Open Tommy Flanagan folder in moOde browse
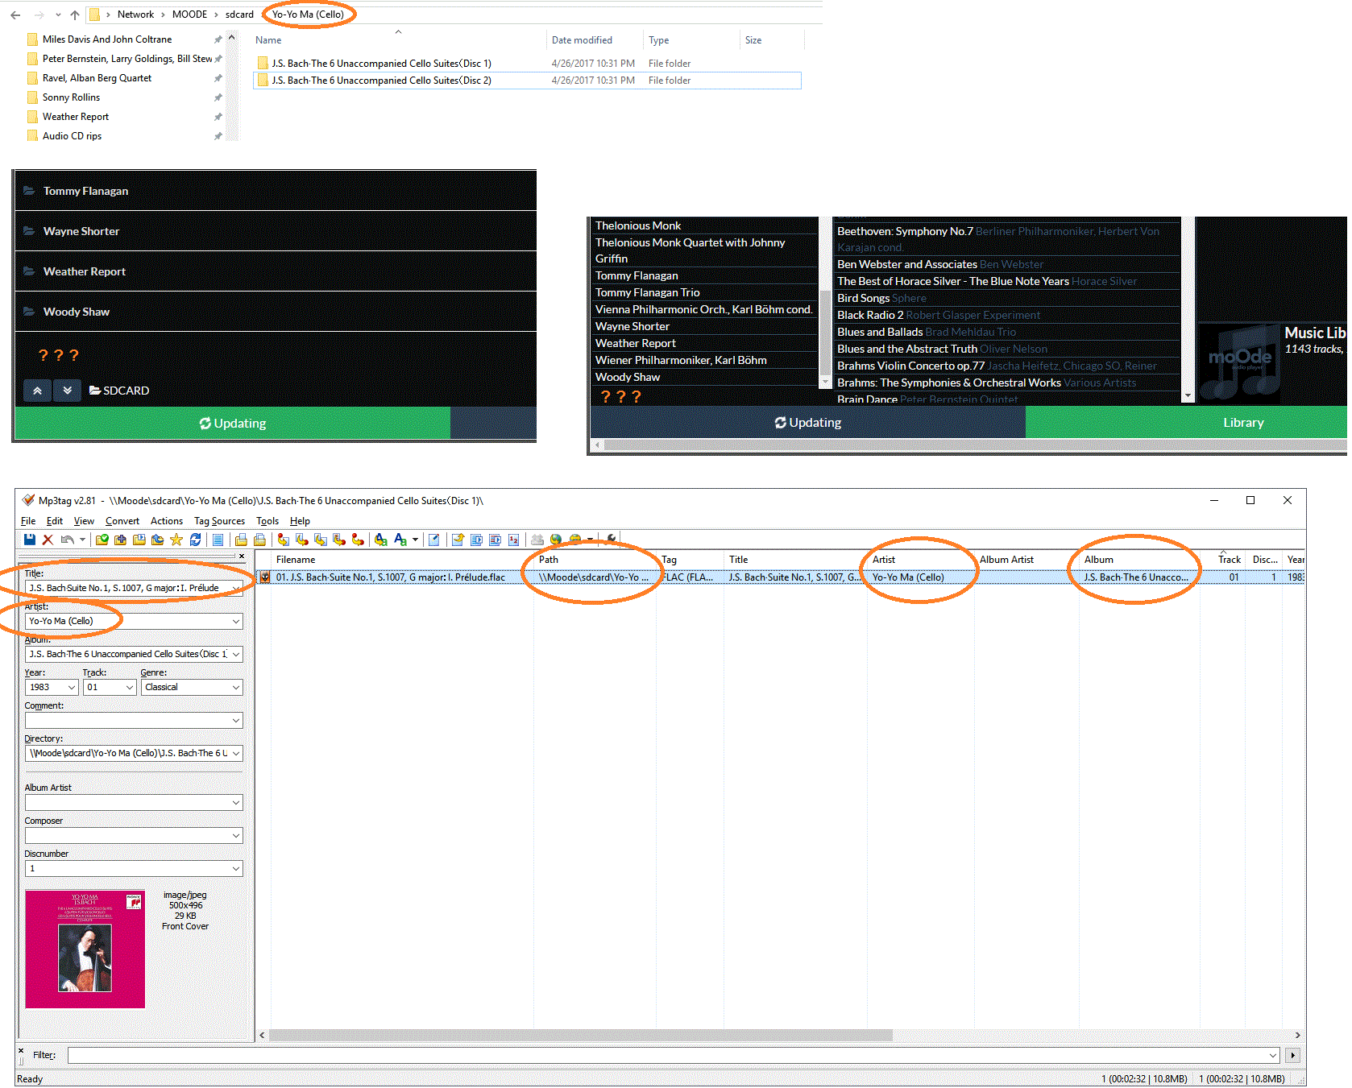The image size is (1352, 1088). tap(276, 191)
